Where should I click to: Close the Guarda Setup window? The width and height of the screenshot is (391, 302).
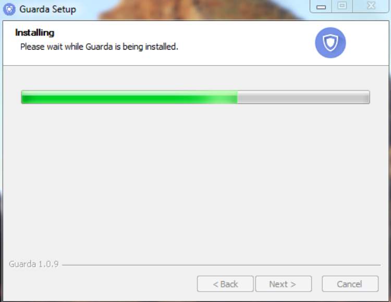point(371,6)
